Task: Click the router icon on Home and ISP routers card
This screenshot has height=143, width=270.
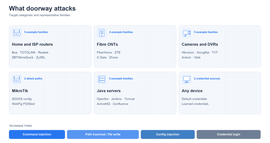Action: [17, 33]
